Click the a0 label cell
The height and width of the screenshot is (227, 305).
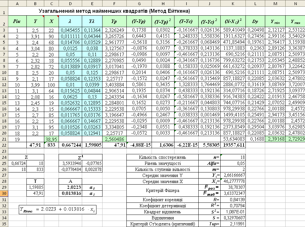[92, 187]
